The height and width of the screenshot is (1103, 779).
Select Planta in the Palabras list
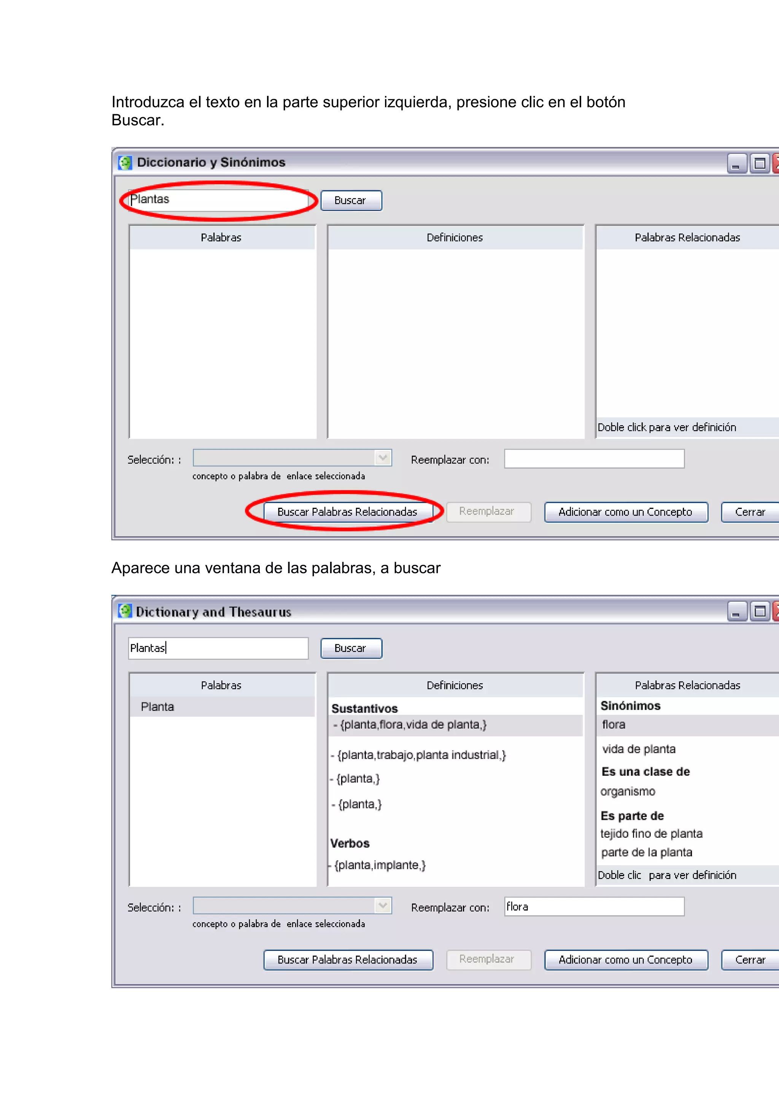tap(157, 707)
